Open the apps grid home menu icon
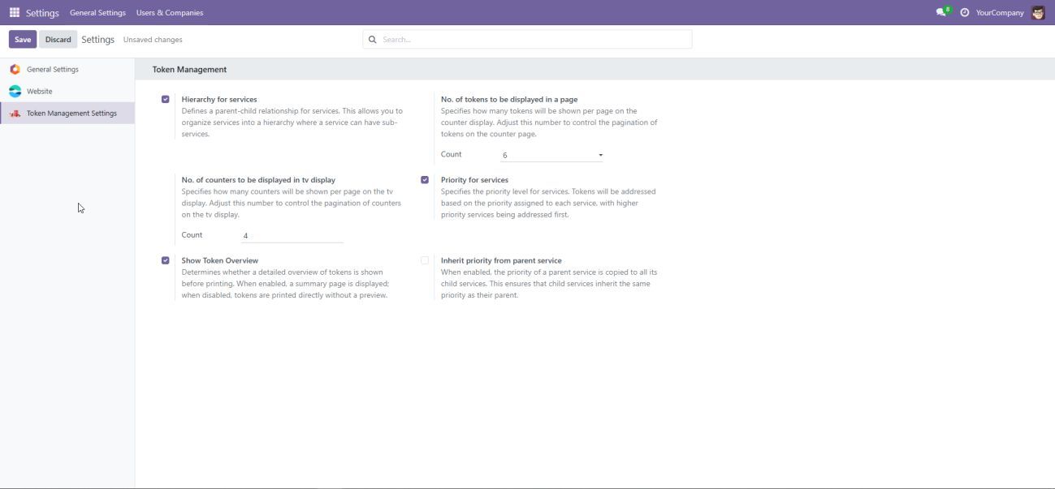This screenshot has height=489, width=1055. tap(15, 12)
